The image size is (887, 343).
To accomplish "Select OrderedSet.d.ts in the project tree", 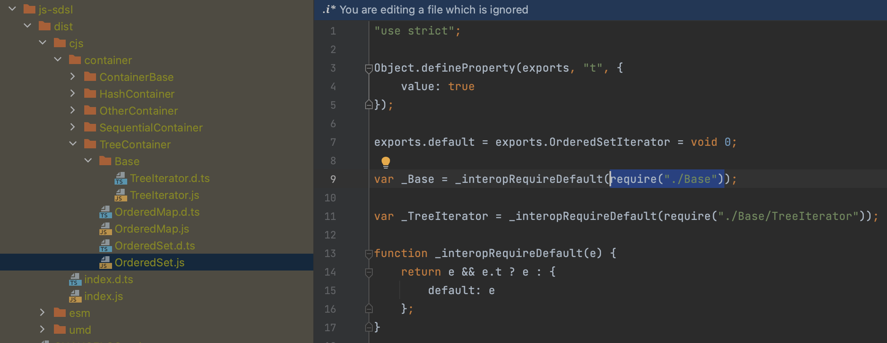I will [155, 246].
